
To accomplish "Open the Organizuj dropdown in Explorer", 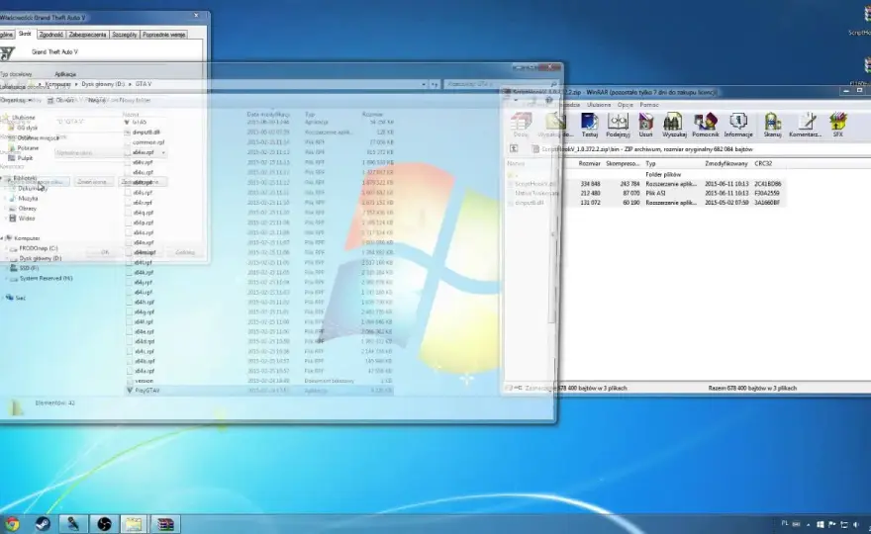I will pos(16,101).
